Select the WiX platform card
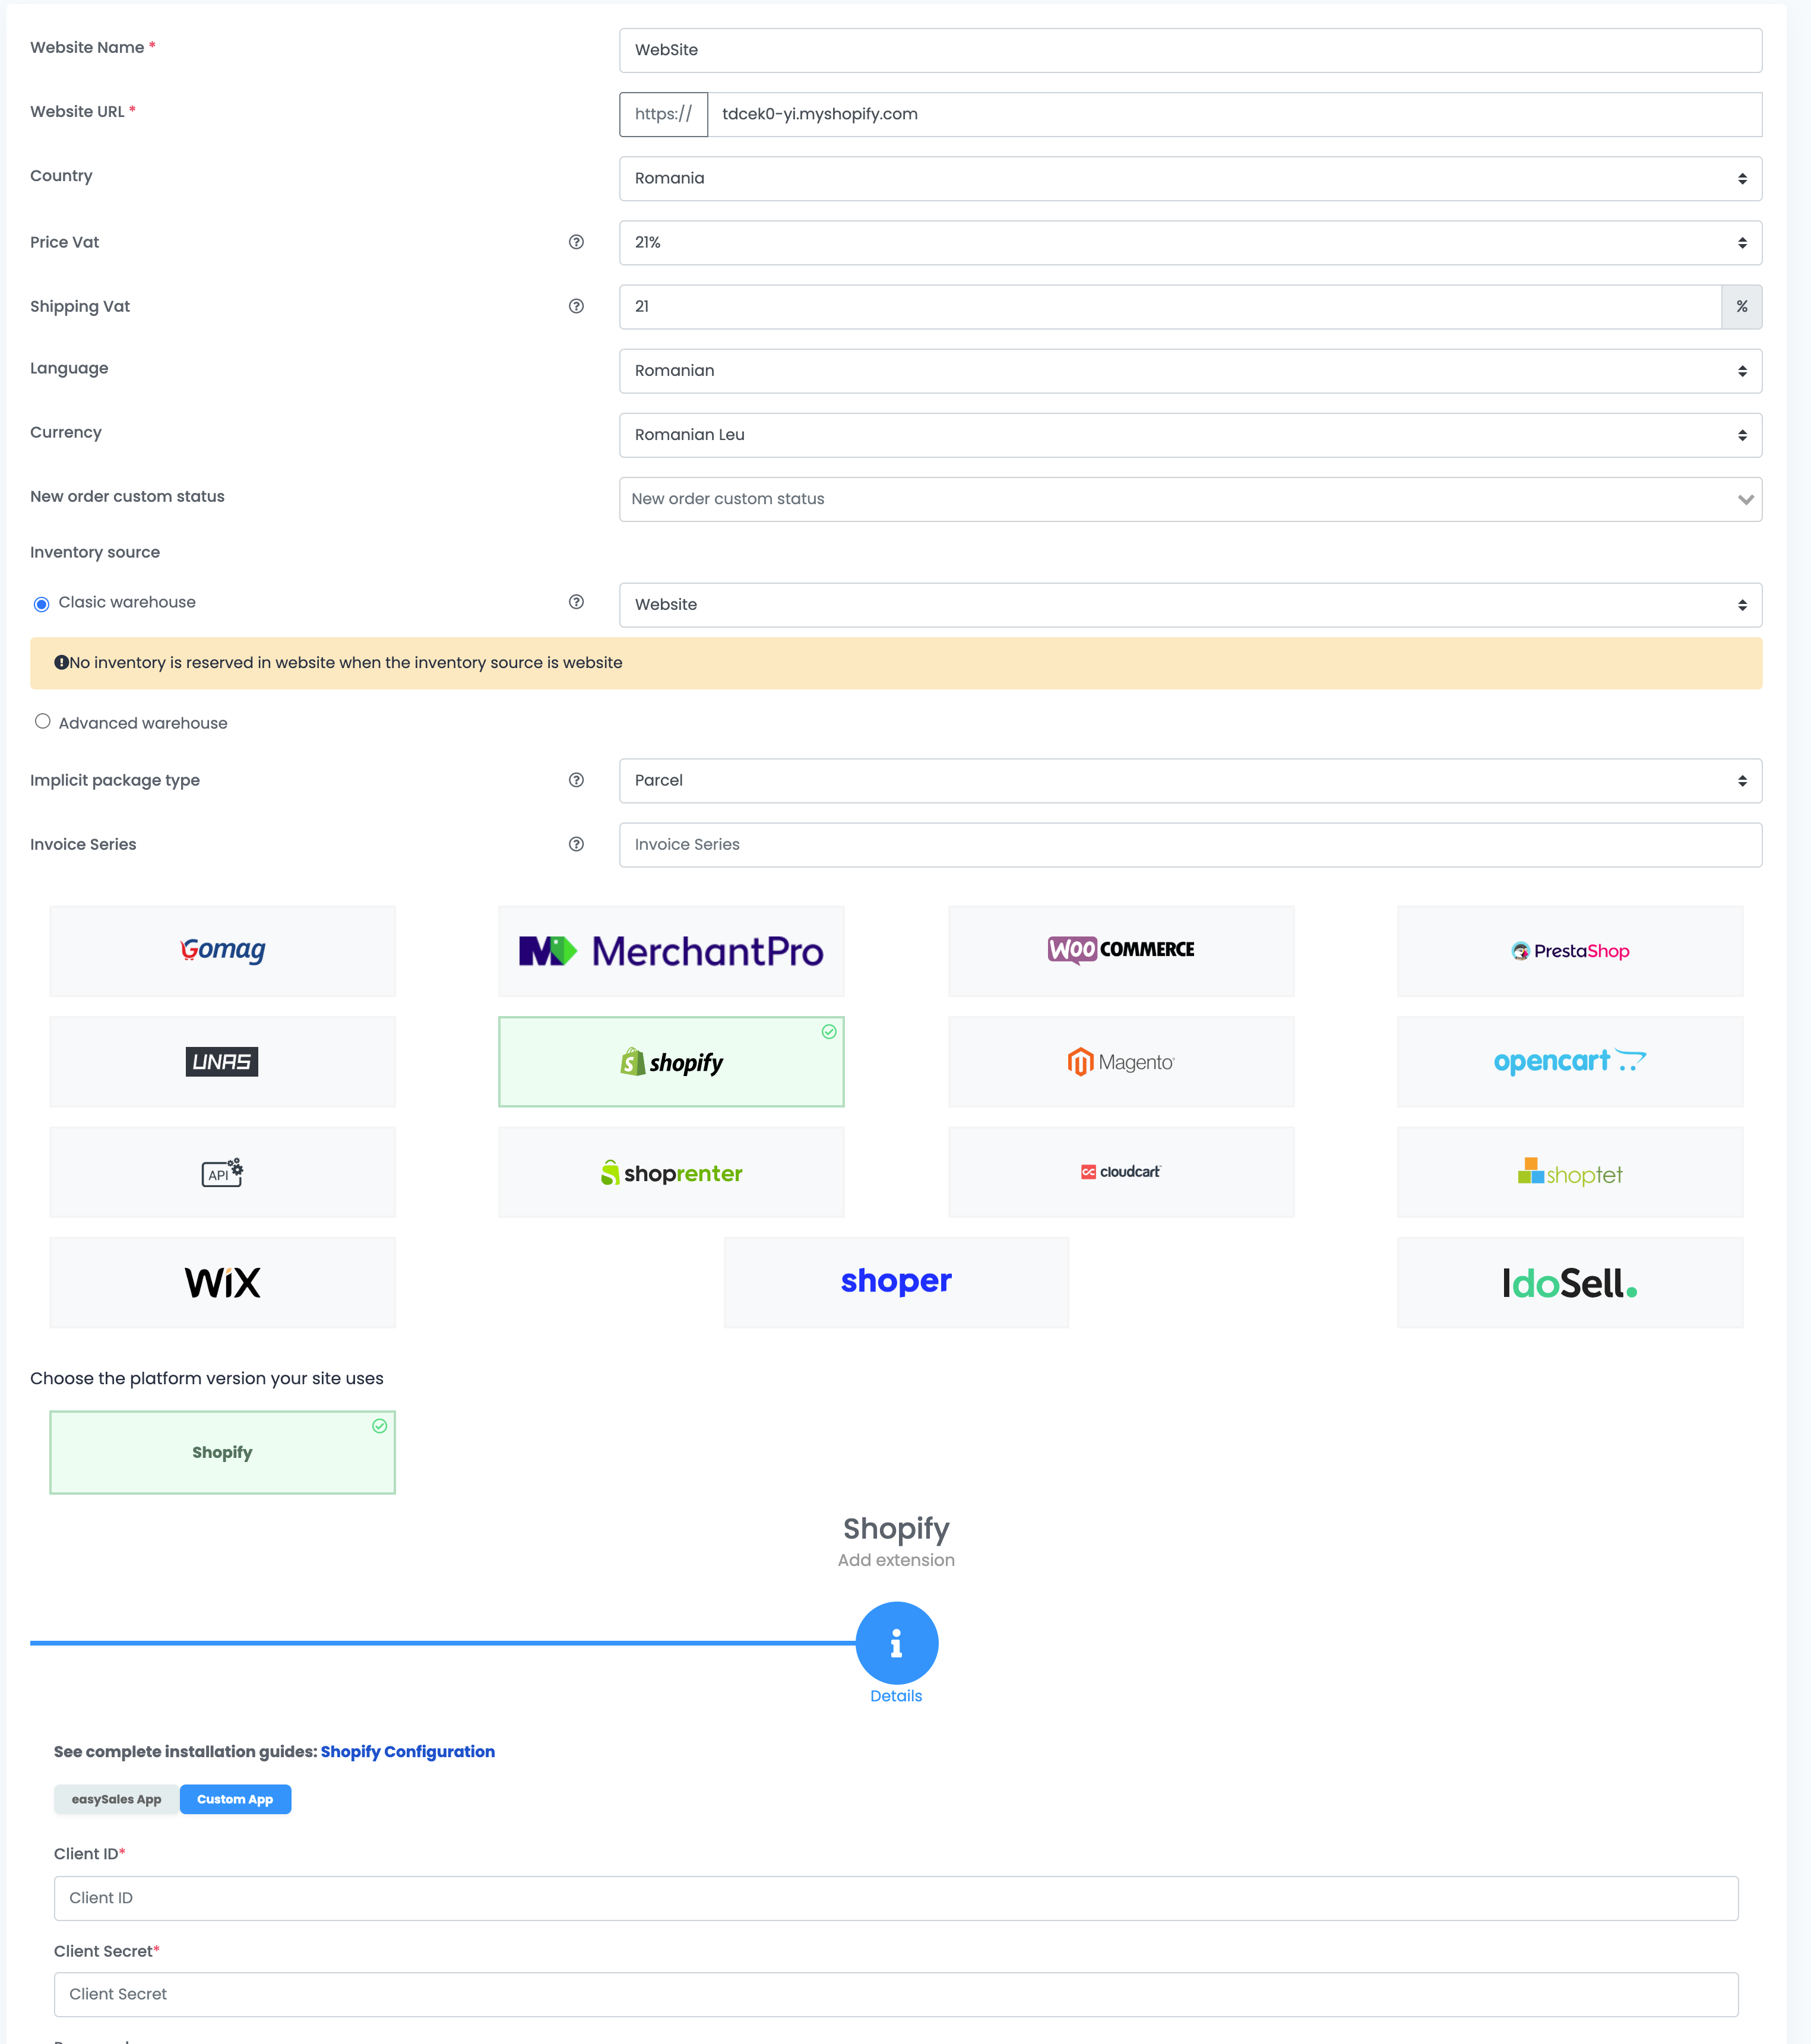The height and width of the screenshot is (2044, 1811). point(222,1283)
